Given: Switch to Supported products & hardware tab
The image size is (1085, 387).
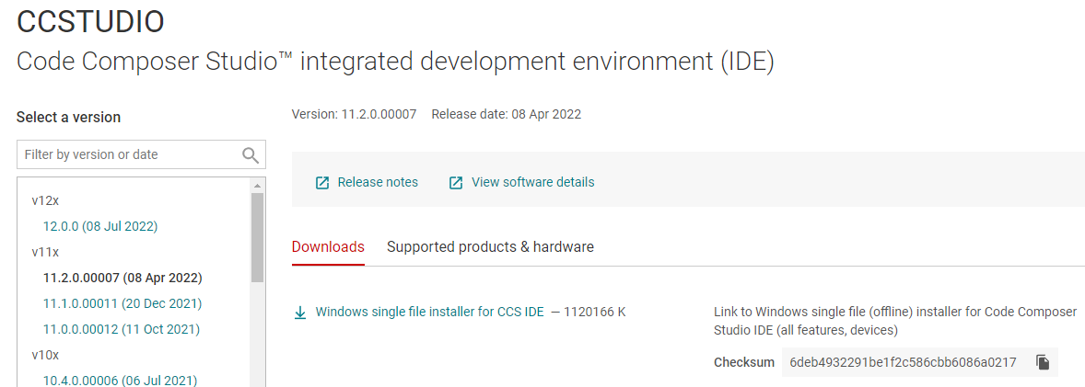Looking at the screenshot, I should 490,246.
